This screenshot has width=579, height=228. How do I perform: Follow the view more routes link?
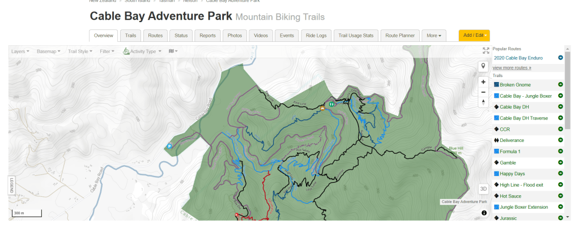[x=512, y=68]
